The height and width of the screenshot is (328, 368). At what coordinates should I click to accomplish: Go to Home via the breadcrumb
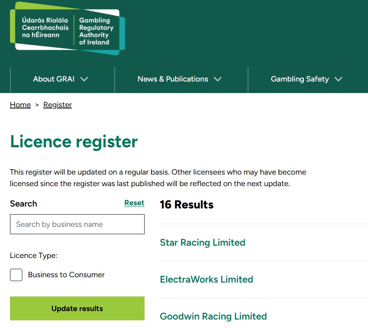pos(20,105)
